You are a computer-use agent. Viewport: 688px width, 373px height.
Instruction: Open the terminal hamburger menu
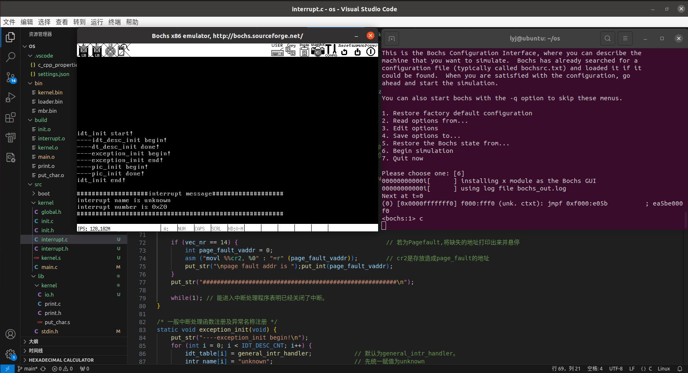pos(625,38)
